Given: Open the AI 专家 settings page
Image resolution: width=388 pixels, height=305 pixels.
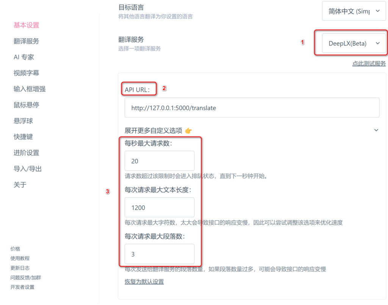Looking at the screenshot, I should tap(24, 57).
